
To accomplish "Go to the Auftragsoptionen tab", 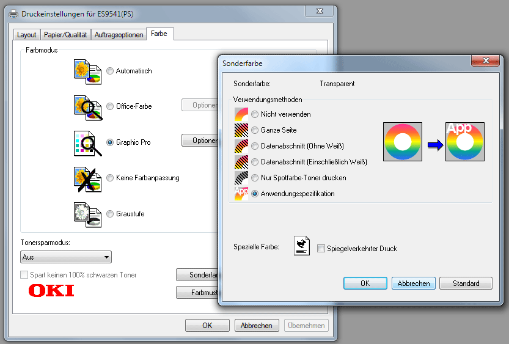I will click(119, 35).
